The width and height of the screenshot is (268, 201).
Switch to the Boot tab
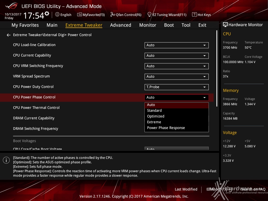coord(169,25)
